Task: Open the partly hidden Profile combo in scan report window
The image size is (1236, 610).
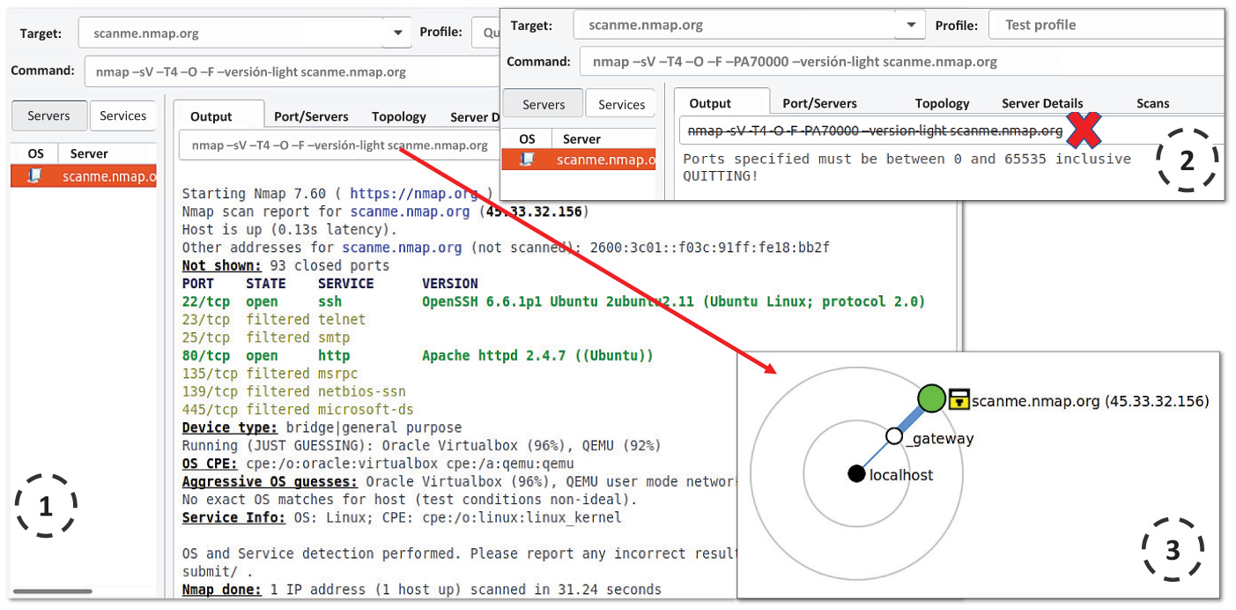Action: pos(485,33)
